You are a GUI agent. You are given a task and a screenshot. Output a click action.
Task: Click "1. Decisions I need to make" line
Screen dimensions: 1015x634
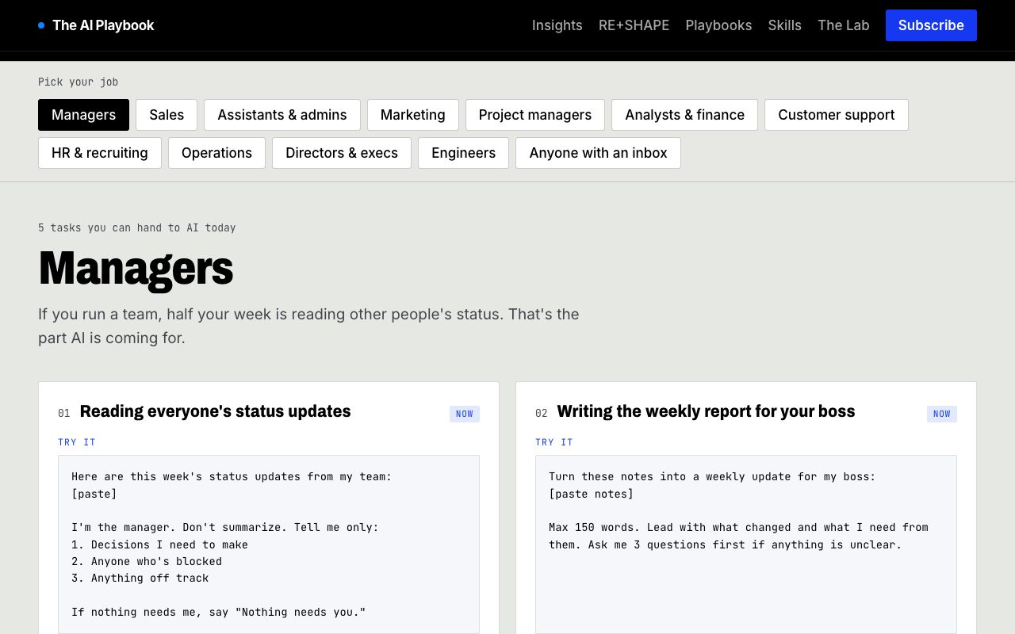click(160, 544)
